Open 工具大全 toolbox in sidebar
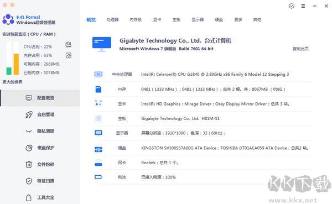The image size is (332, 204). pyautogui.click(x=40, y=197)
